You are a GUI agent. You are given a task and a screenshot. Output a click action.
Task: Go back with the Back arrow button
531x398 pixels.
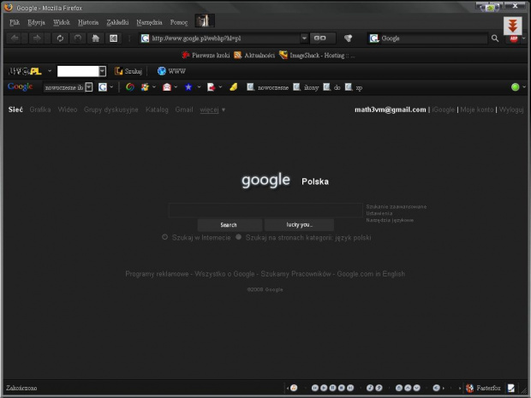15,39
